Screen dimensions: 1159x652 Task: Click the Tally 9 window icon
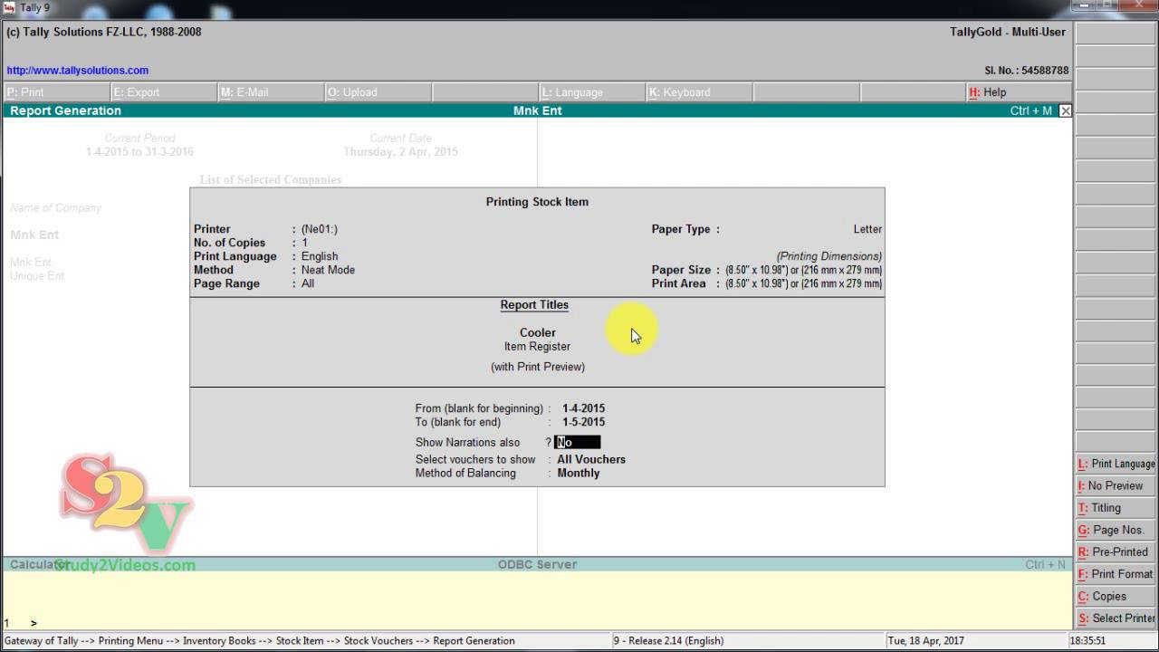pyautogui.click(x=9, y=7)
